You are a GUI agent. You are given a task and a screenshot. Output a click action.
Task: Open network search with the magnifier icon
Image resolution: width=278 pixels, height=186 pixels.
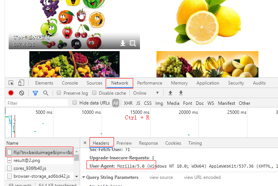pyautogui.click(x=46, y=93)
